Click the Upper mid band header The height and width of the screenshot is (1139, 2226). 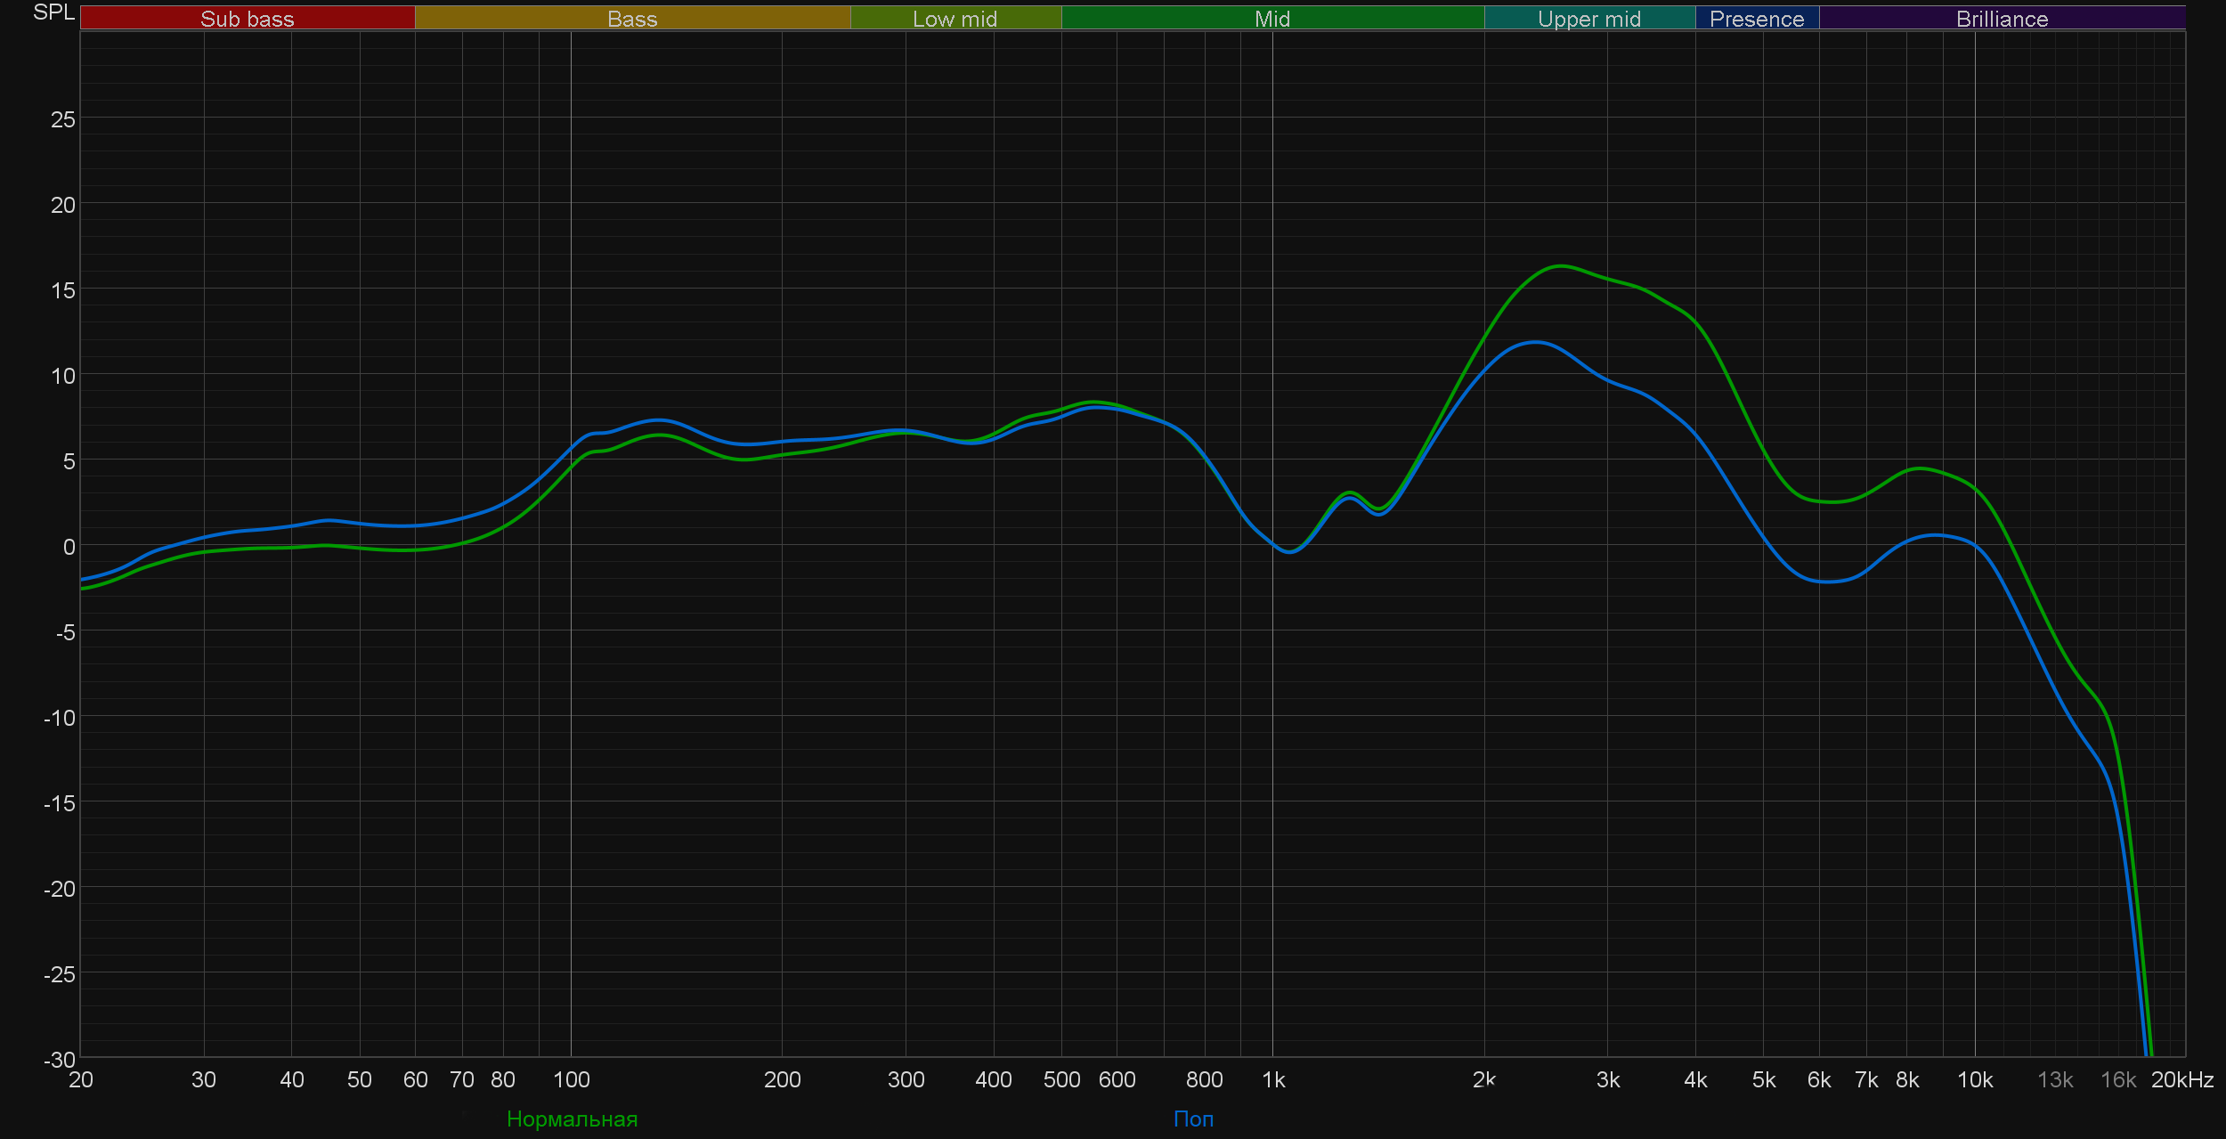click(1588, 19)
